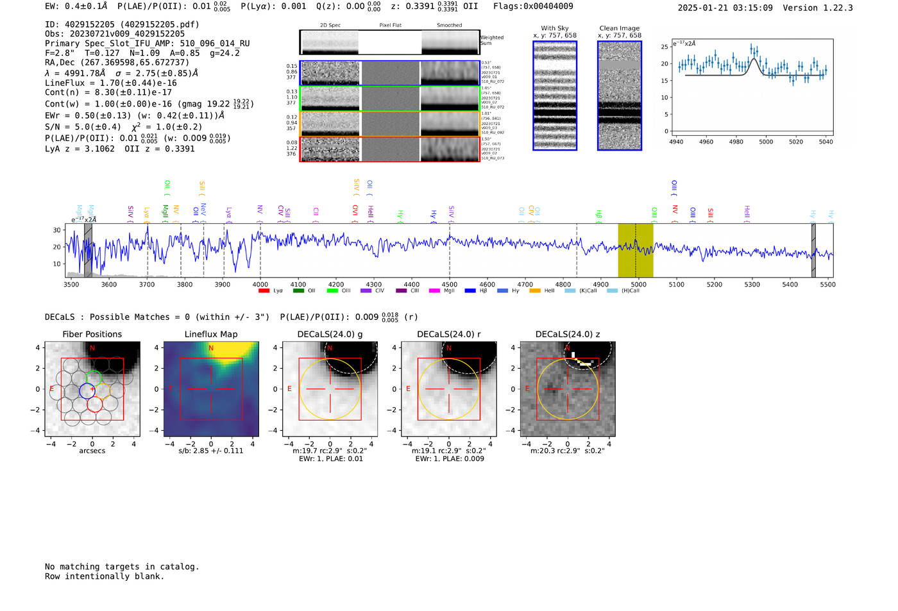This screenshot has height=611, width=898.
Task: Select the green-bordered fiber 2D spectrum row
Action: 389,98
